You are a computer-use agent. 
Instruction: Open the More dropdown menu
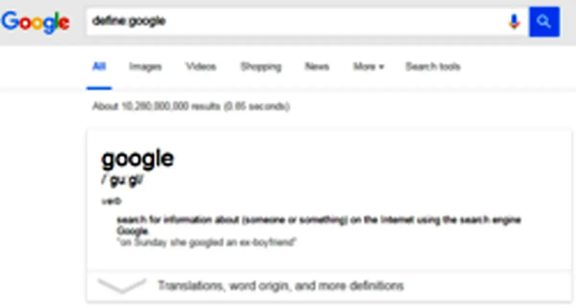369,67
